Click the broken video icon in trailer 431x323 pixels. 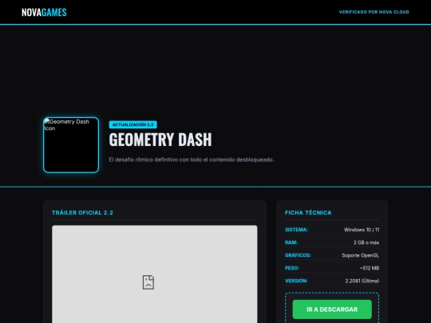(148, 282)
